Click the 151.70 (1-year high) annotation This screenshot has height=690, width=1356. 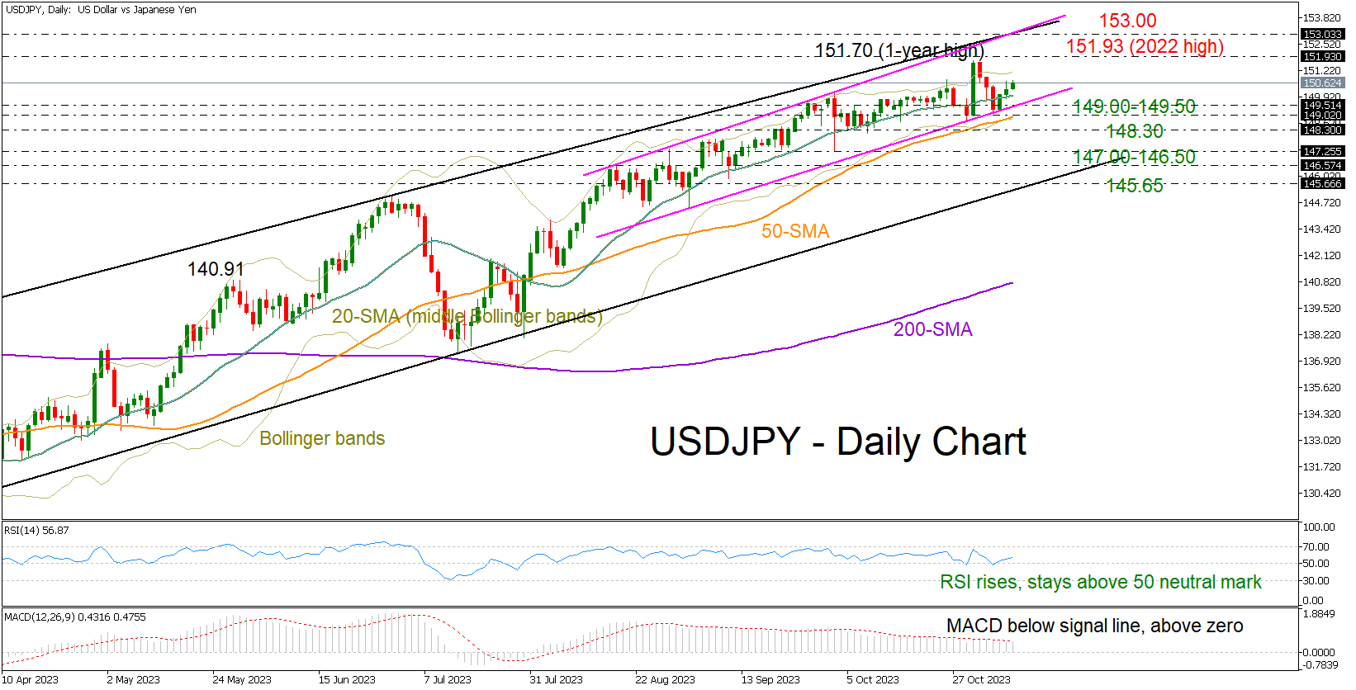tap(899, 50)
